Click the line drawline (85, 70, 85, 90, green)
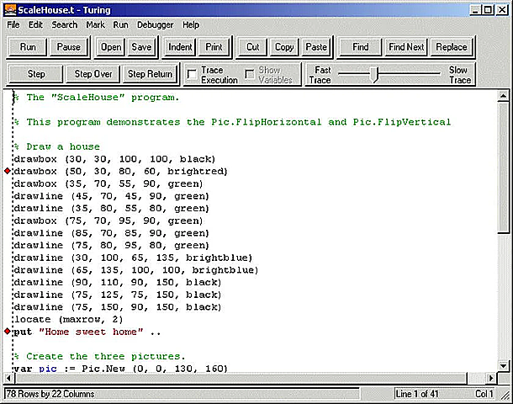Screen dimensions: 513x404 coord(111,233)
